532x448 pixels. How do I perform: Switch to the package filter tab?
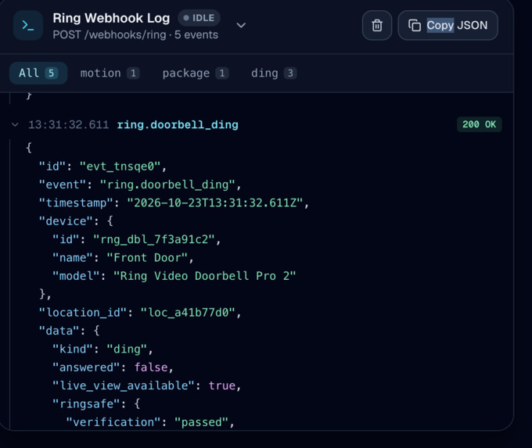[195, 73]
